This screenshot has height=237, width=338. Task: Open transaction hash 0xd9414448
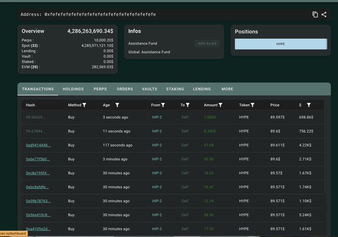coord(38,145)
